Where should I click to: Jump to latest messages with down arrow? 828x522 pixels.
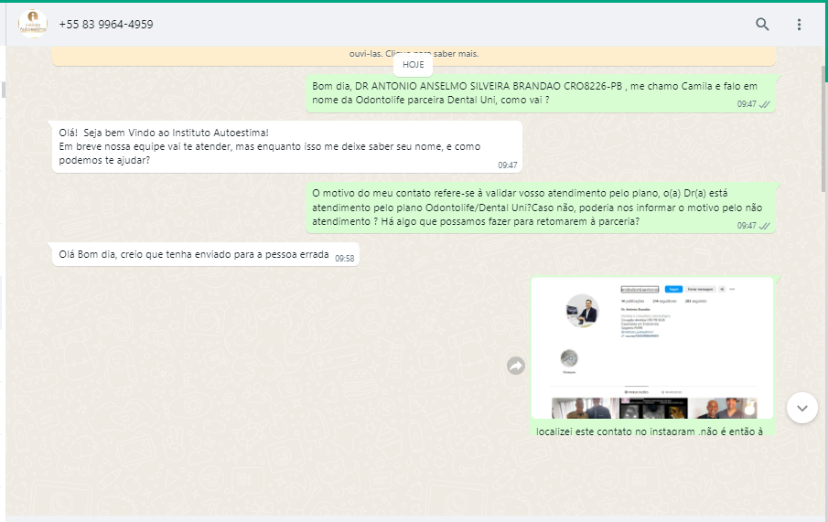tap(802, 408)
